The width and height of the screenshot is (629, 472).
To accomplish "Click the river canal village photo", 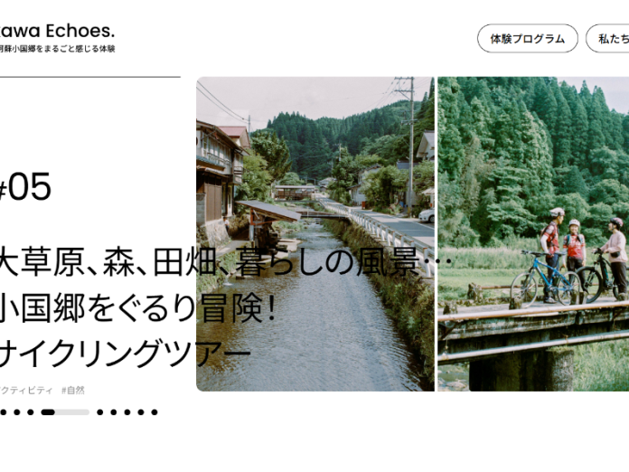I will click(315, 233).
